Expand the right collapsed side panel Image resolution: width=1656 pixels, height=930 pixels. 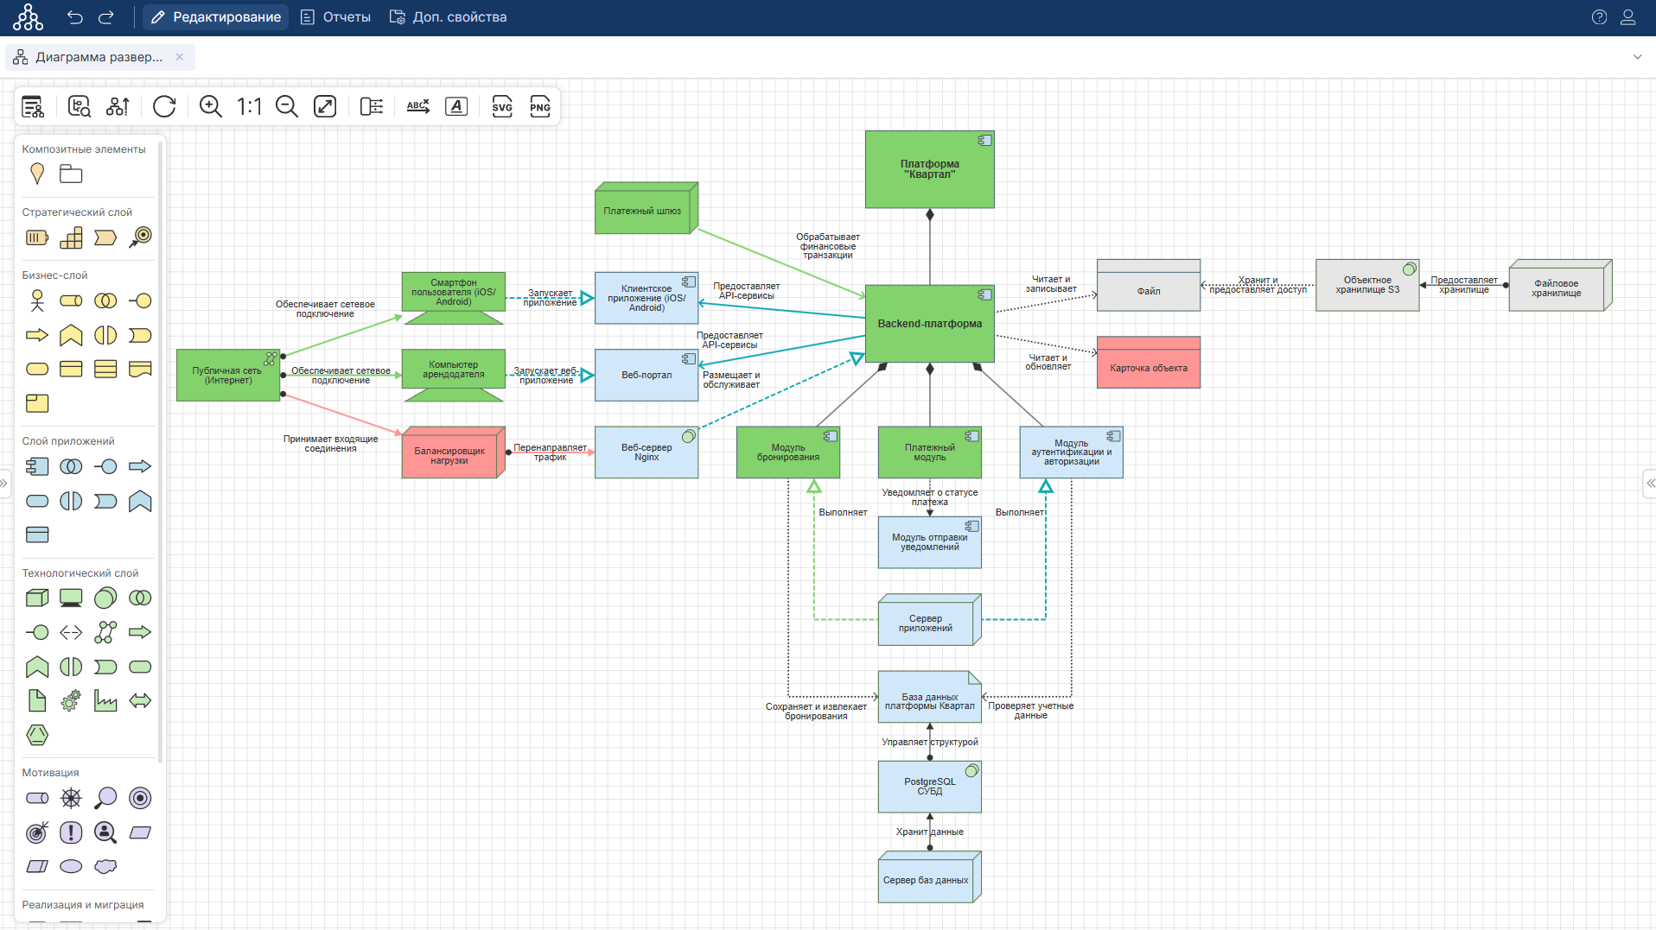coord(1650,484)
